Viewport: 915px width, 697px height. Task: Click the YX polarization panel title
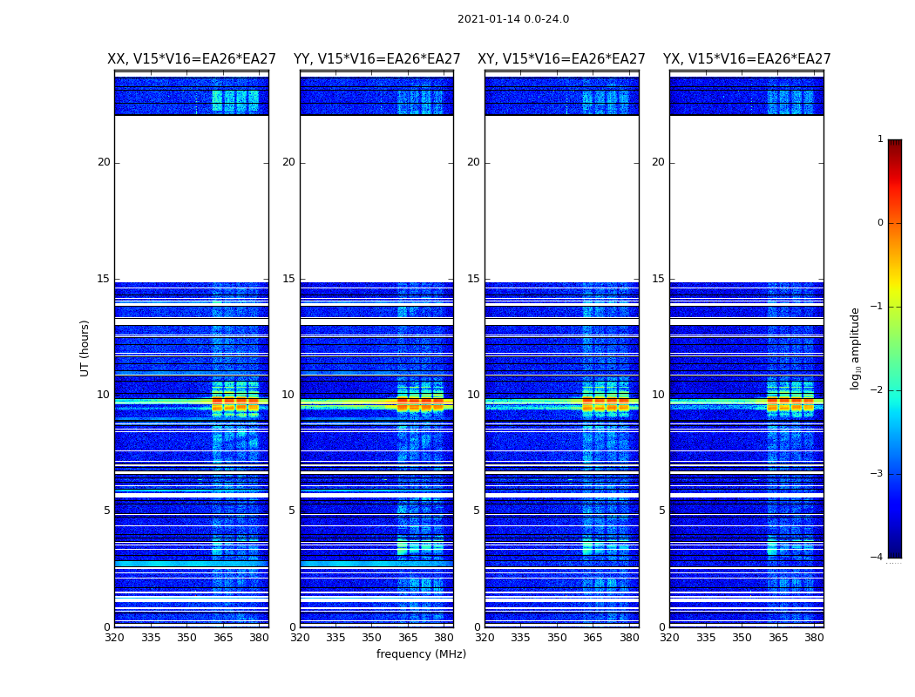click(x=747, y=59)
